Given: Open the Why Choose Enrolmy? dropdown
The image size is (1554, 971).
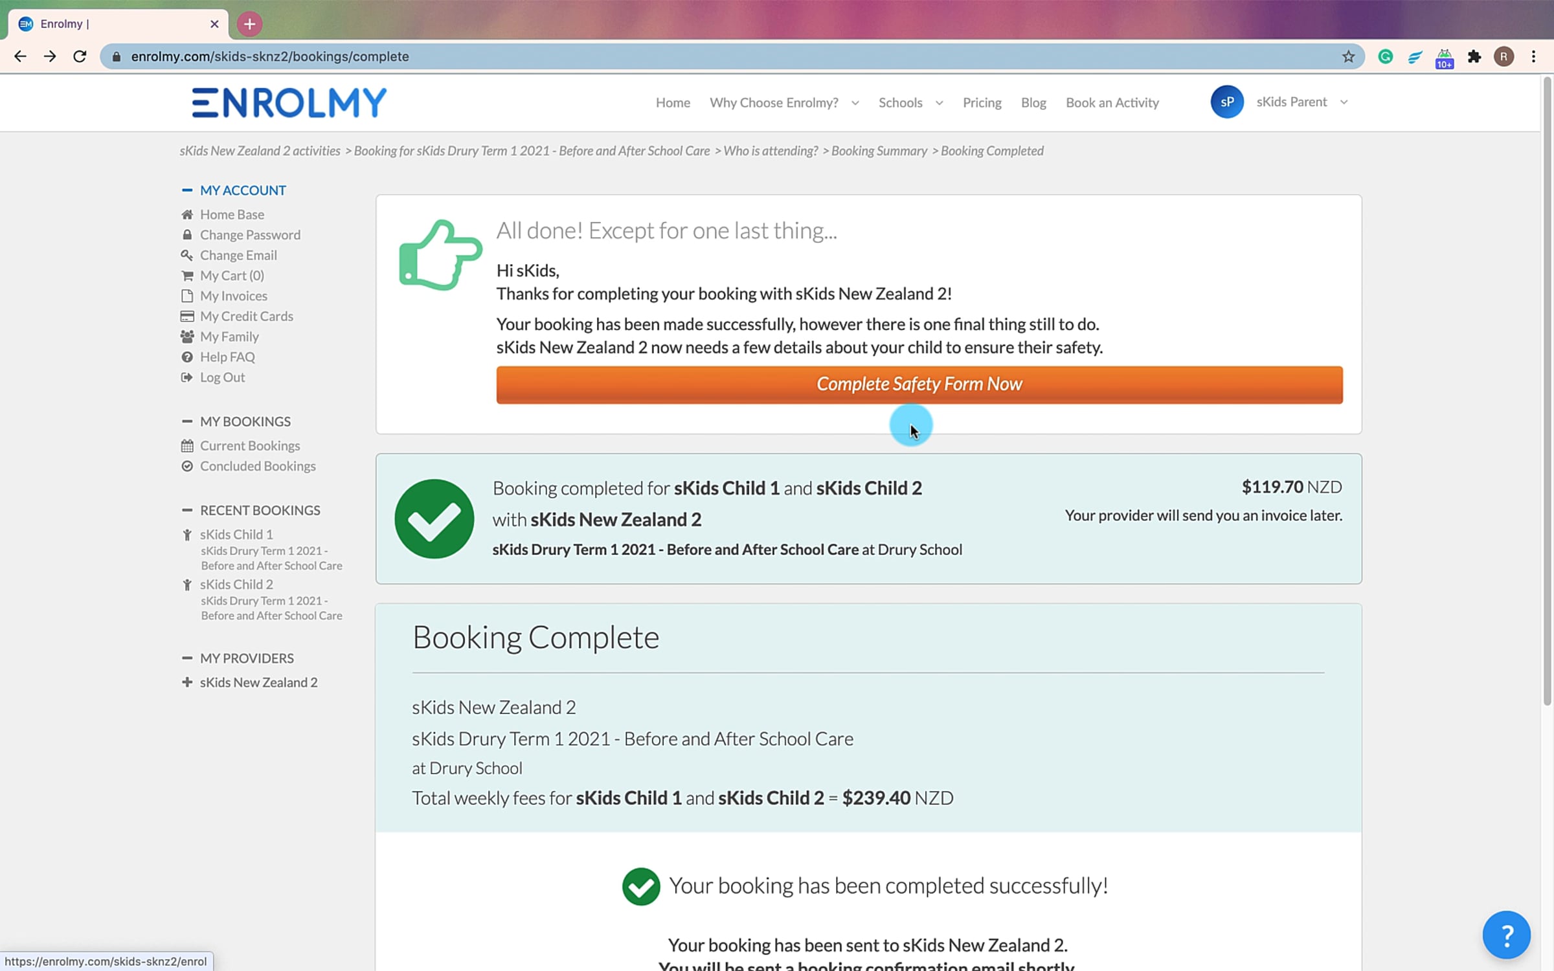Looking at the screenshot, I should tap(784, 102).
